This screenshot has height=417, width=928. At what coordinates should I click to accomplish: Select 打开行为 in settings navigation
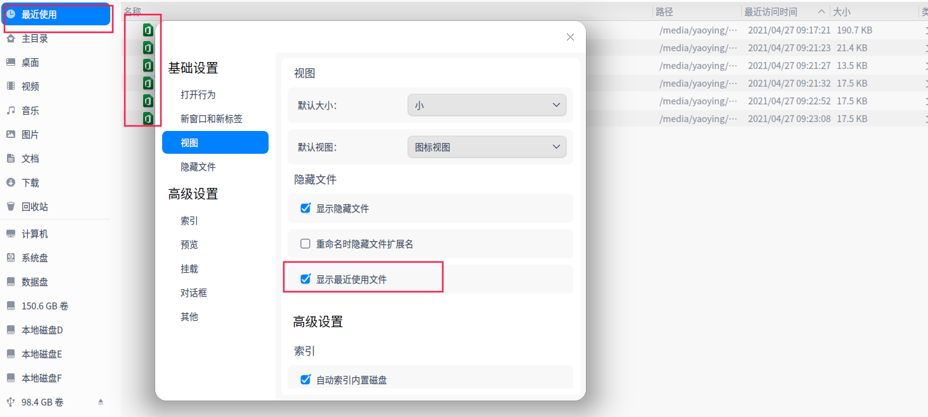198,95
